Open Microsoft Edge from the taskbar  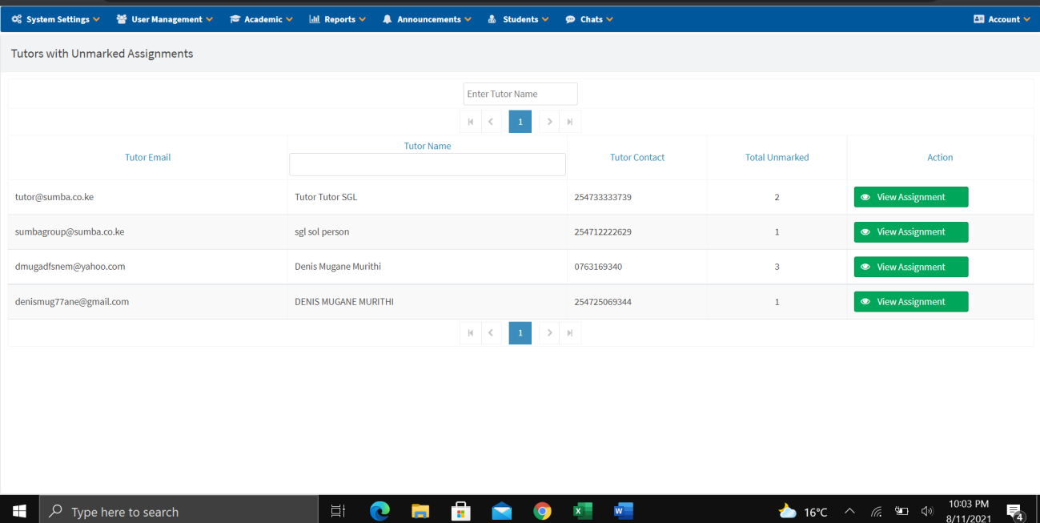(379, 511)
